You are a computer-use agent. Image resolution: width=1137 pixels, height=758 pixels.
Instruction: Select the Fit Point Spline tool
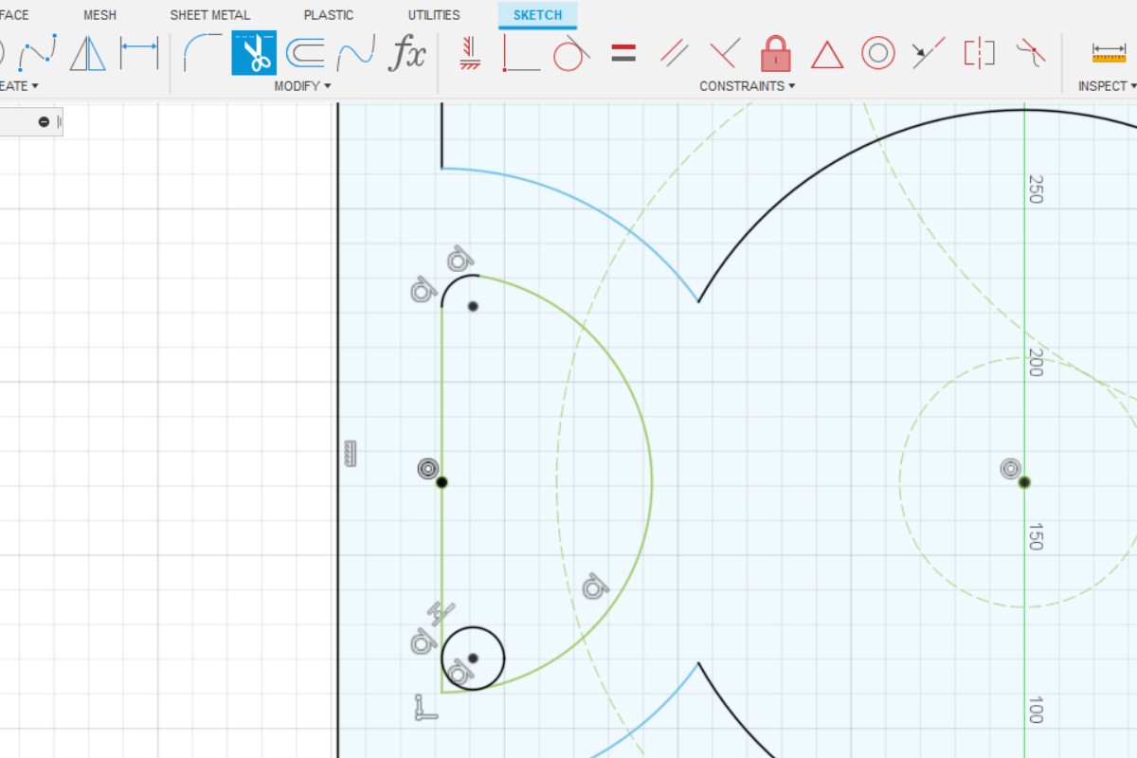click(x=38, y=52)
